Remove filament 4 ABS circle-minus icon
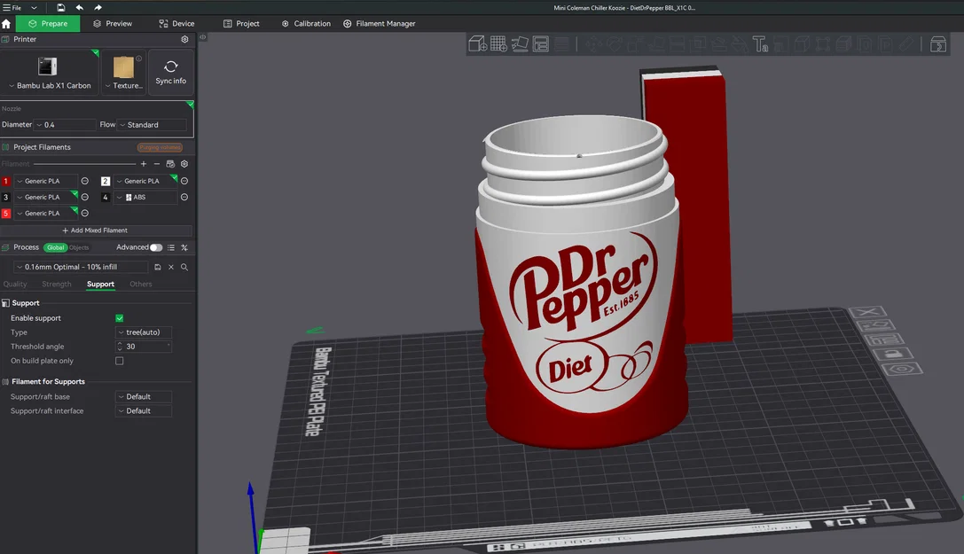 tap(184, 197)
